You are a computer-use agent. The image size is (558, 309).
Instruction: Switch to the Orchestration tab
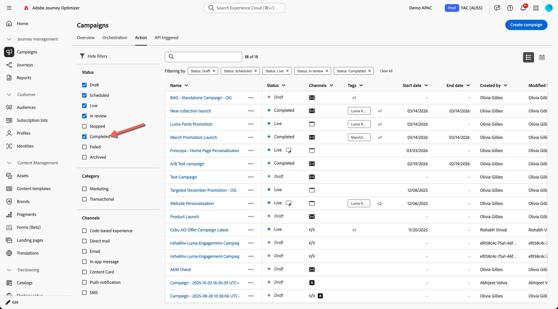(115, 38)
